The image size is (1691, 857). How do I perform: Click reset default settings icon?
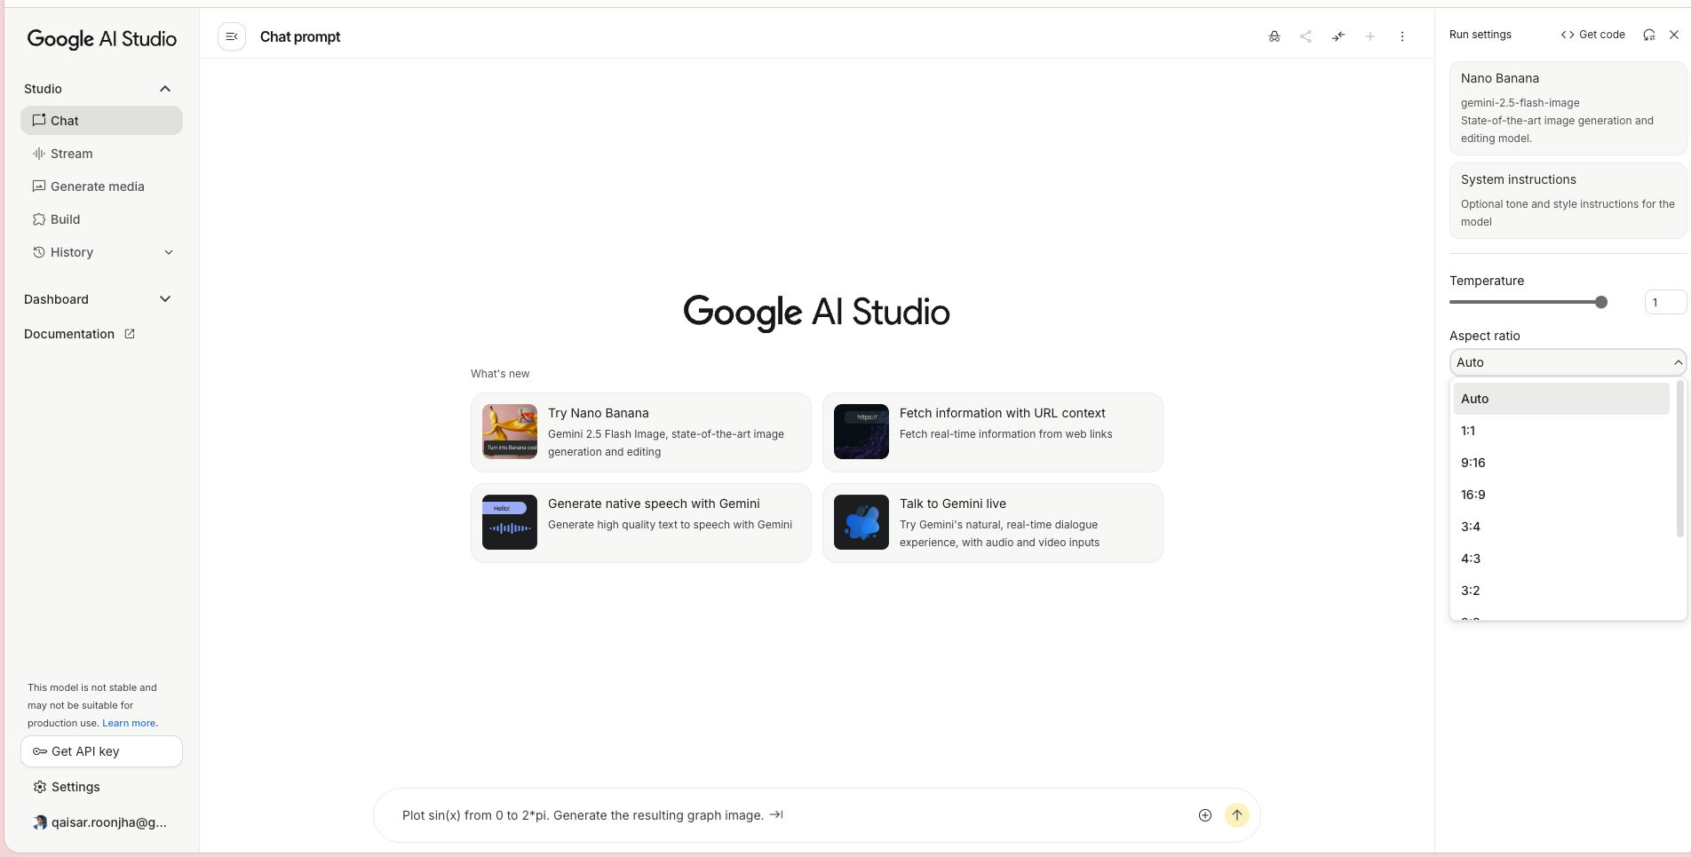pos(1649,35)
